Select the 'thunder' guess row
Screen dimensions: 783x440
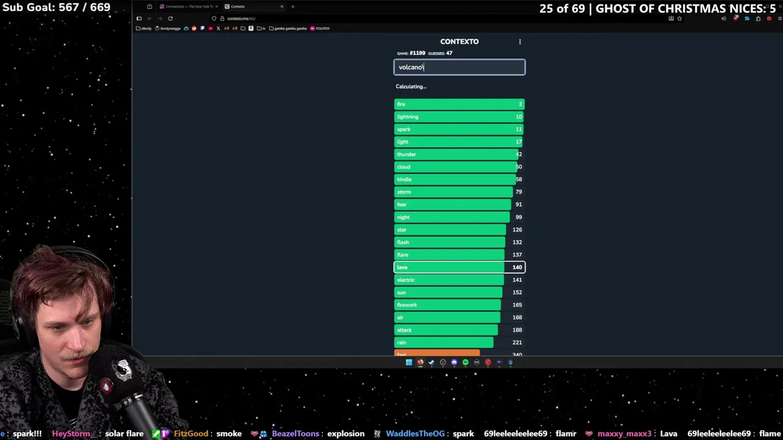coord(459,154)
